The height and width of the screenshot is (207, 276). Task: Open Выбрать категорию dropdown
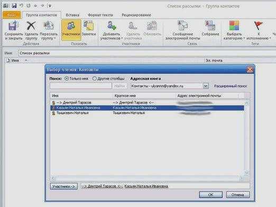click(x=234, y=30)
